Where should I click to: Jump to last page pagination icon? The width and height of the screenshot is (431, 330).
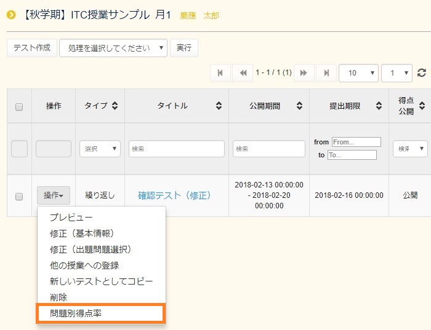(326, 73)
